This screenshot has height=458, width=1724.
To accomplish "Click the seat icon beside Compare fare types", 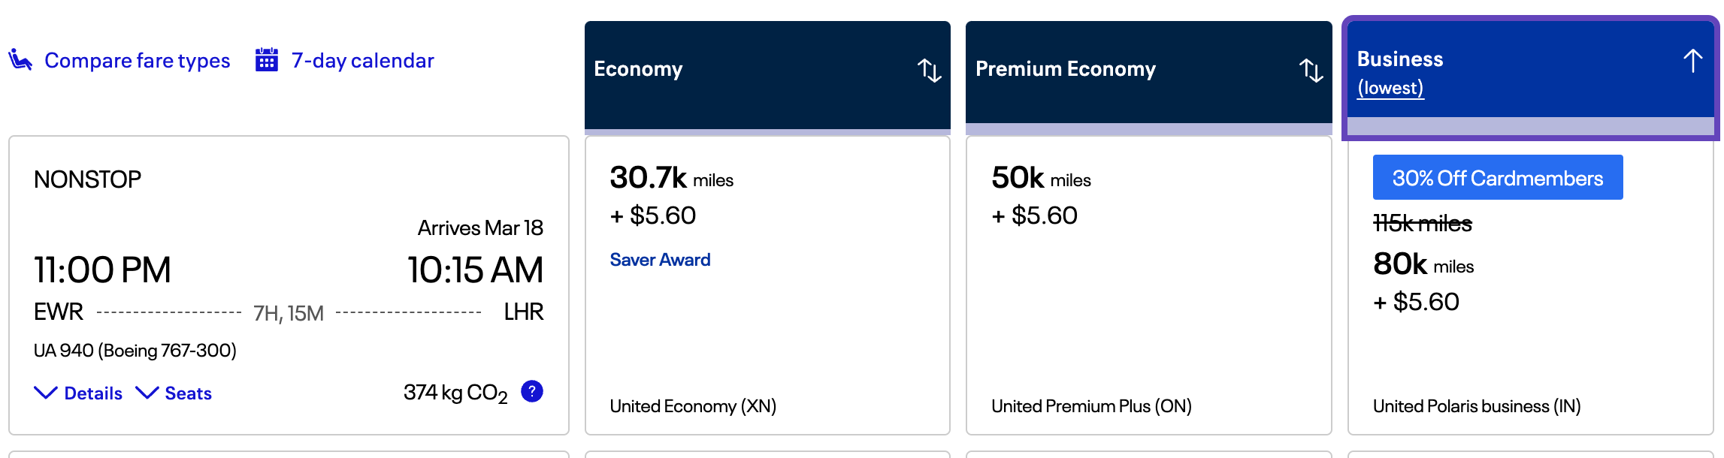I will tap(20, 59).
